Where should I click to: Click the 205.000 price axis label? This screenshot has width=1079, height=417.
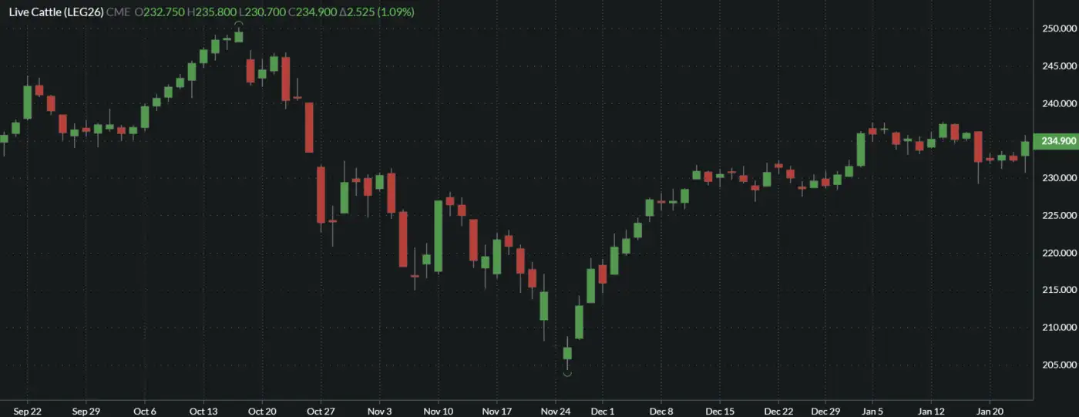pos(1059,365)
